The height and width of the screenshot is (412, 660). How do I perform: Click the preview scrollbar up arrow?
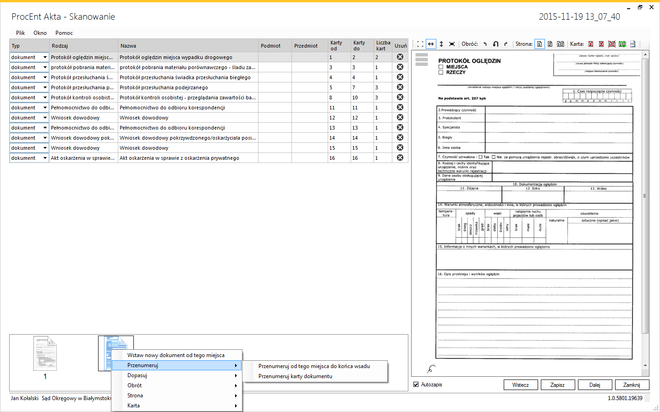click(x=645, y=54)
